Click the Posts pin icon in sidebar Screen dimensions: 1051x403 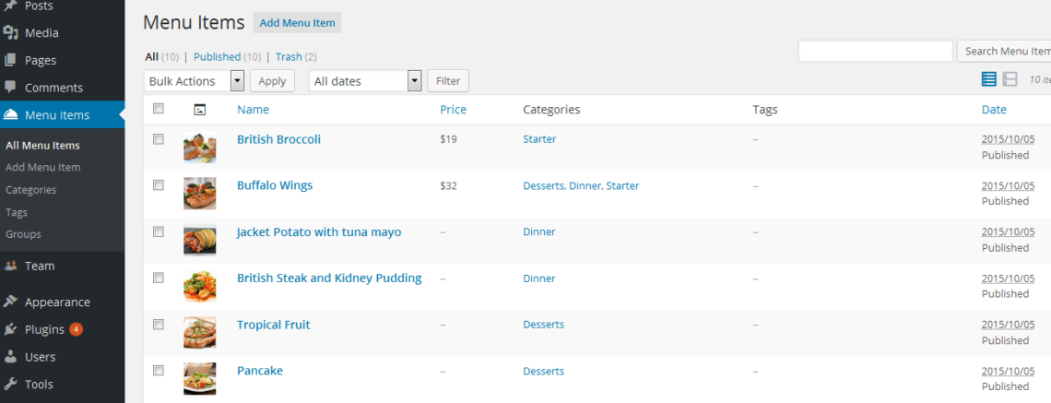(10, 6)
